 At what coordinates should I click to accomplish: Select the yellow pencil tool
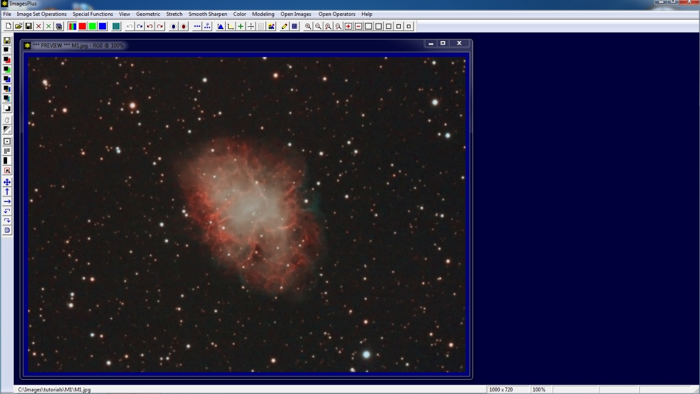284,26
